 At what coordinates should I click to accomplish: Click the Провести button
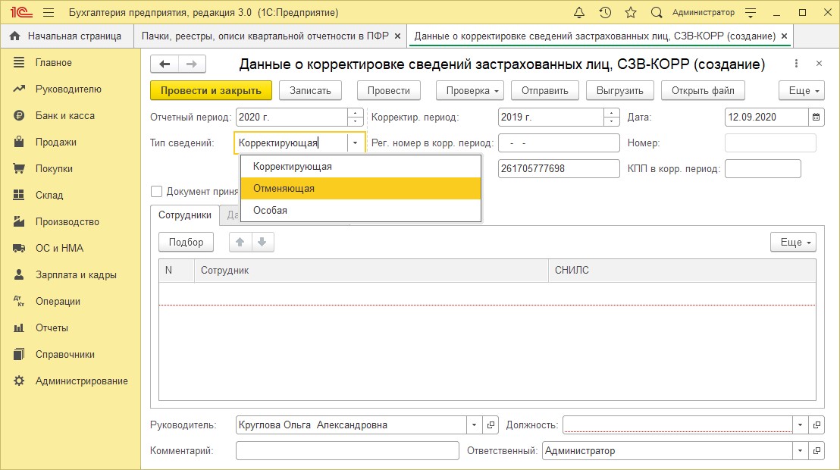[x=388, y=90]
